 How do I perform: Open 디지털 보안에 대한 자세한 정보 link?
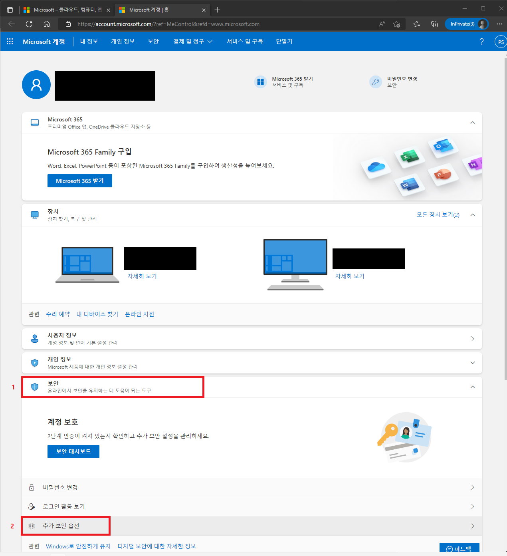[x=156, y=546]
